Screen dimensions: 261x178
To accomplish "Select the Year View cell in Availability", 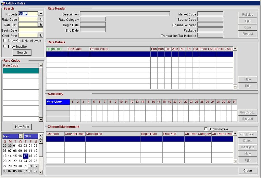I will [58, 102].
